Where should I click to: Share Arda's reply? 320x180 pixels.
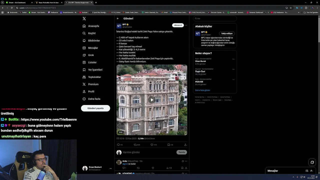[x=186, y=168]
